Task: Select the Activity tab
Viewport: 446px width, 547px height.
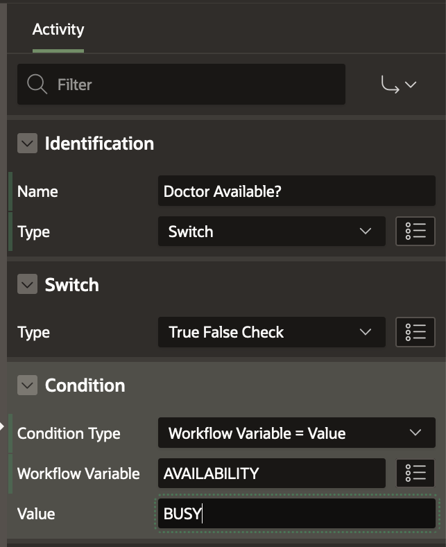Action: 58,30
